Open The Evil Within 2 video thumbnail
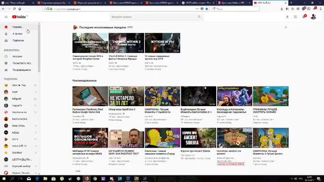 (x=126, y=43)
